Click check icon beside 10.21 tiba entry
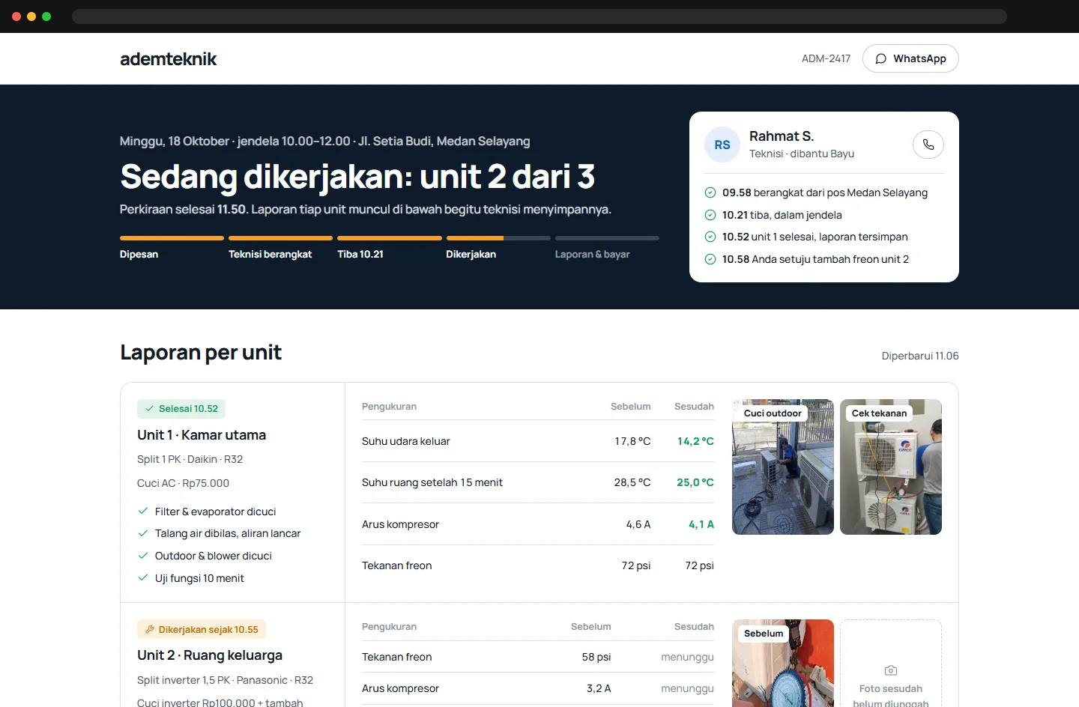Image resolution: width=1079 pixels, height=707 pixels. pos(710,215)
